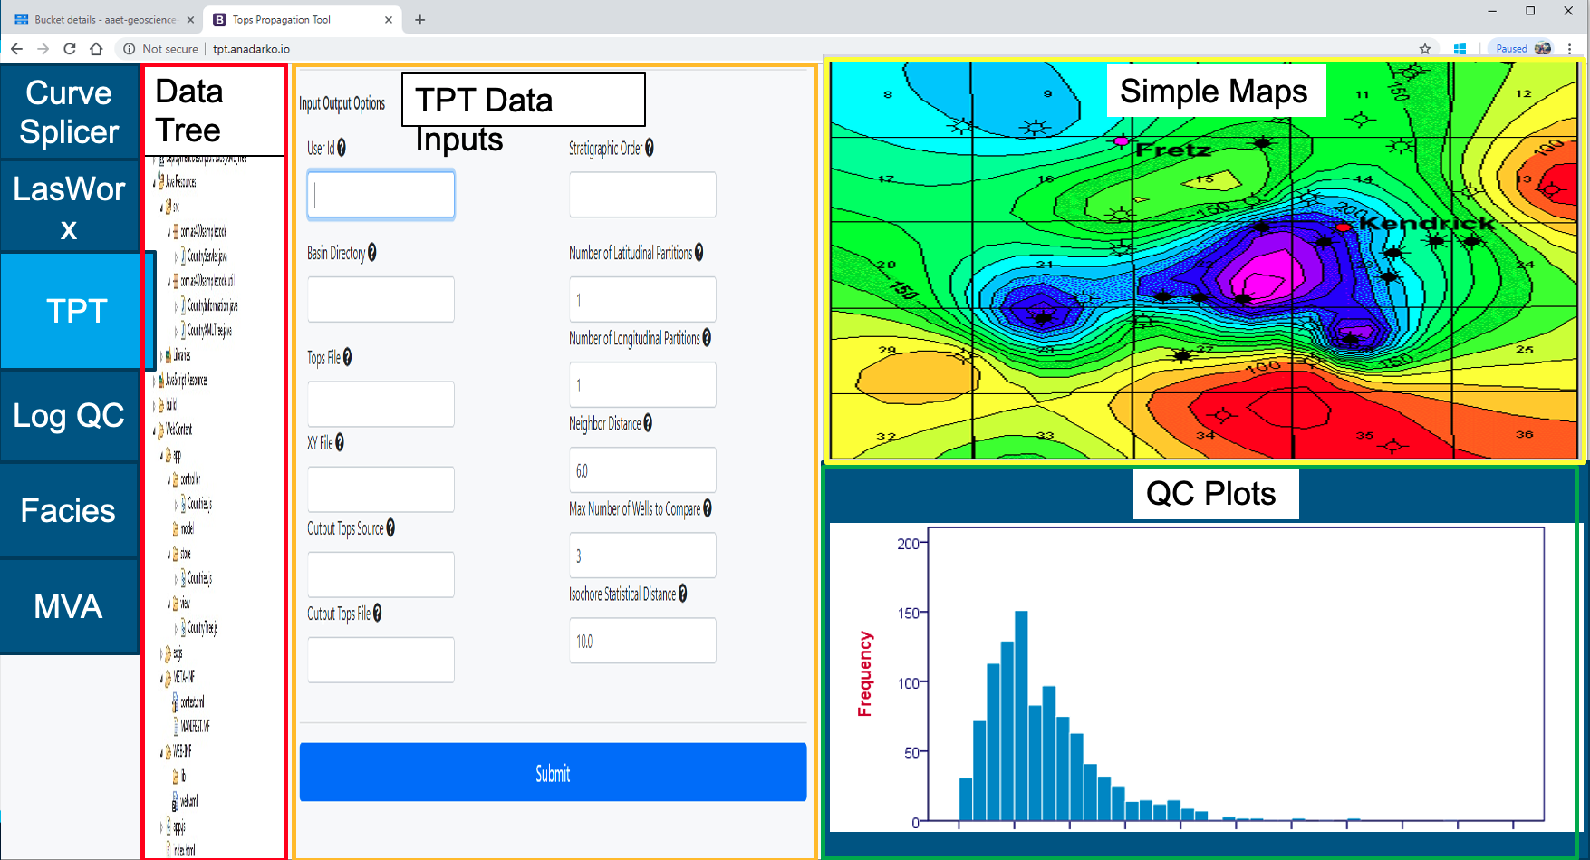Click the Paused profile button
The height and width of the screenshot is (860, 1590).
(1522, 49)
